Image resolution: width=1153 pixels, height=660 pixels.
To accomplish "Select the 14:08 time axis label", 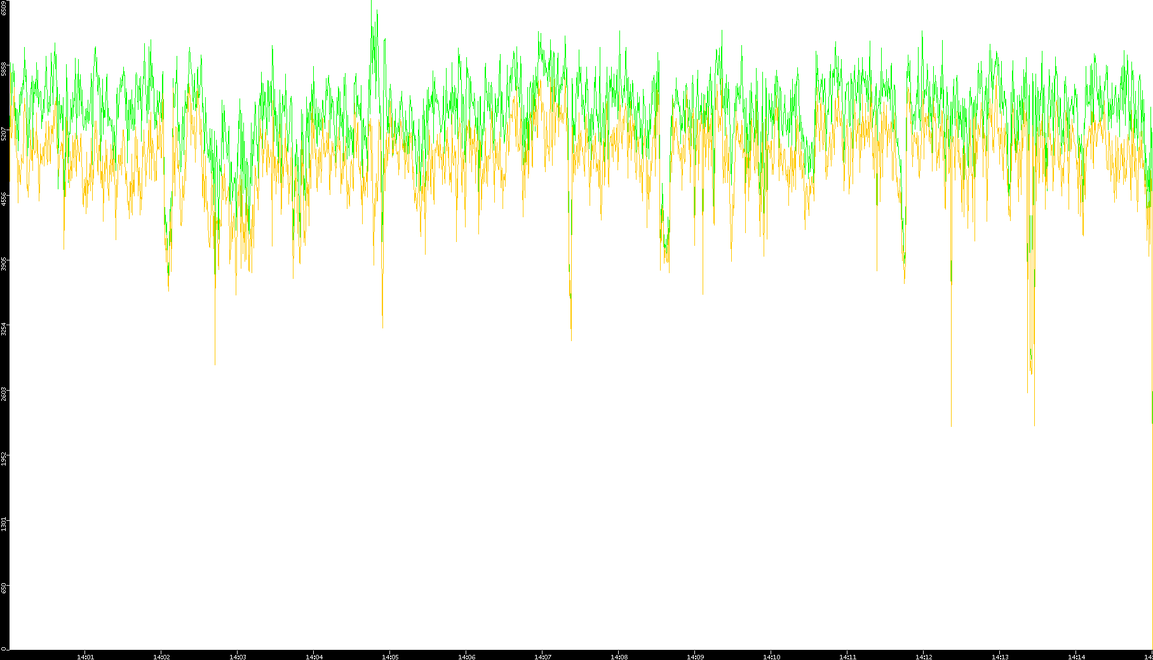I will [x=619, y=657].
